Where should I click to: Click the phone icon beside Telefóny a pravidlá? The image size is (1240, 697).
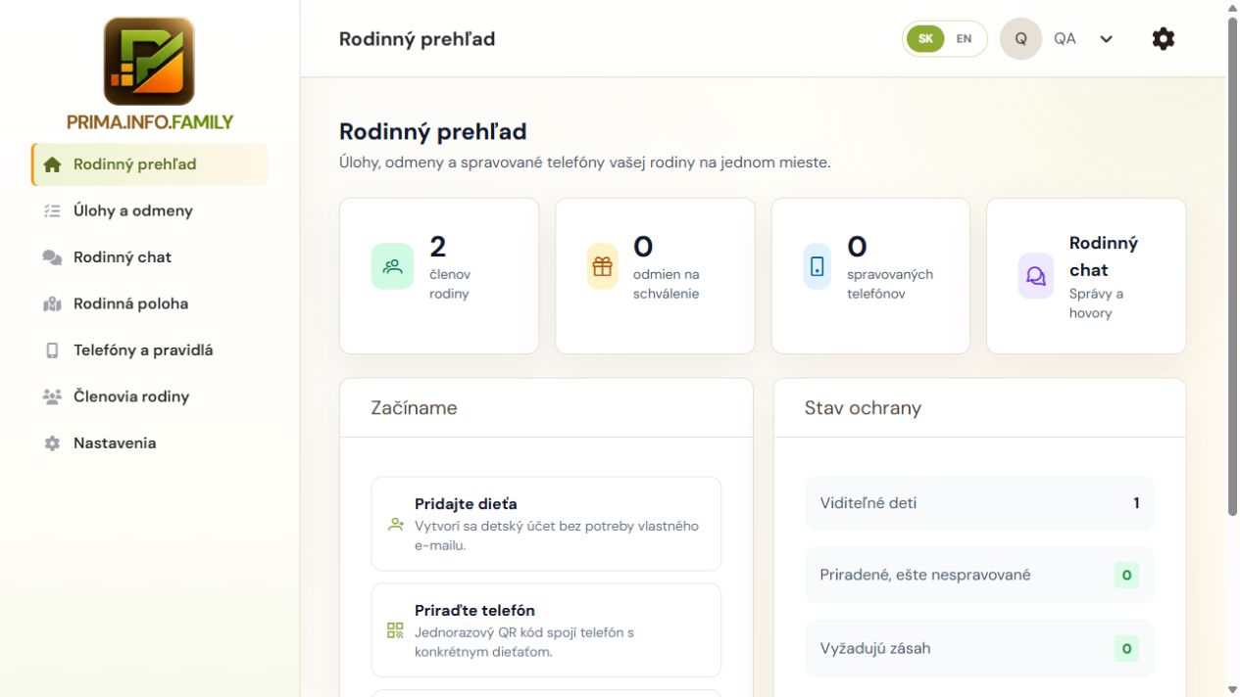(52, 350)
